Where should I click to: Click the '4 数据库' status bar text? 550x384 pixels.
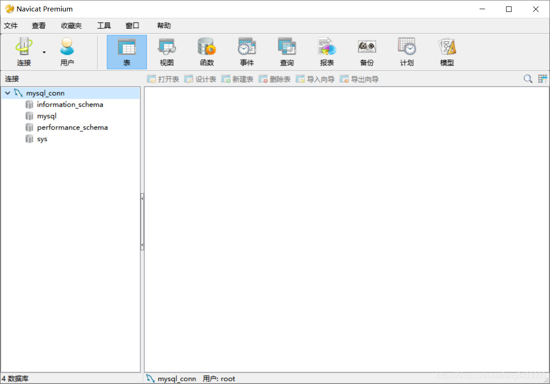click(15, 379)
